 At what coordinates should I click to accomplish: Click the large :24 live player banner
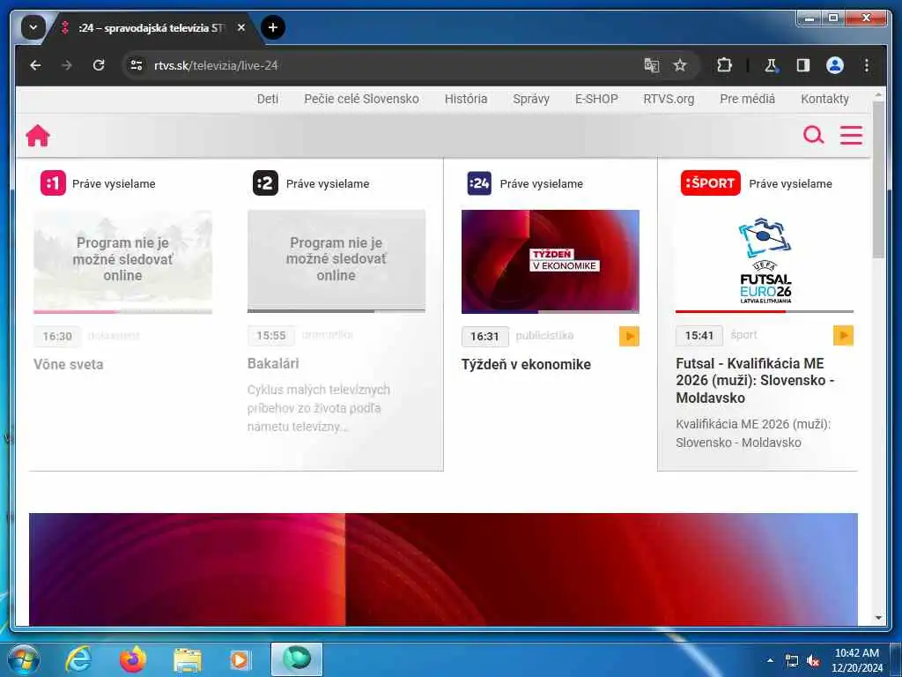(443, 569)
